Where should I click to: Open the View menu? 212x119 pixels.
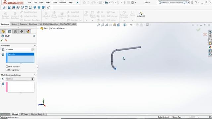[41, 2]
